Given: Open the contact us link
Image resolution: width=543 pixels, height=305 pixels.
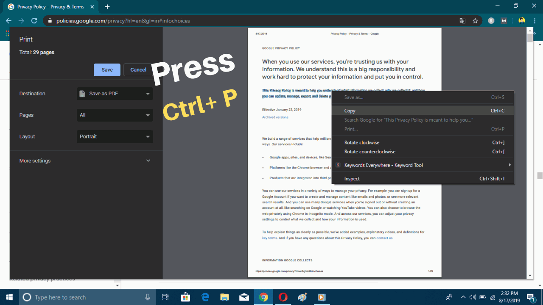Looking at the screenshot, I should tap(384, 238).
